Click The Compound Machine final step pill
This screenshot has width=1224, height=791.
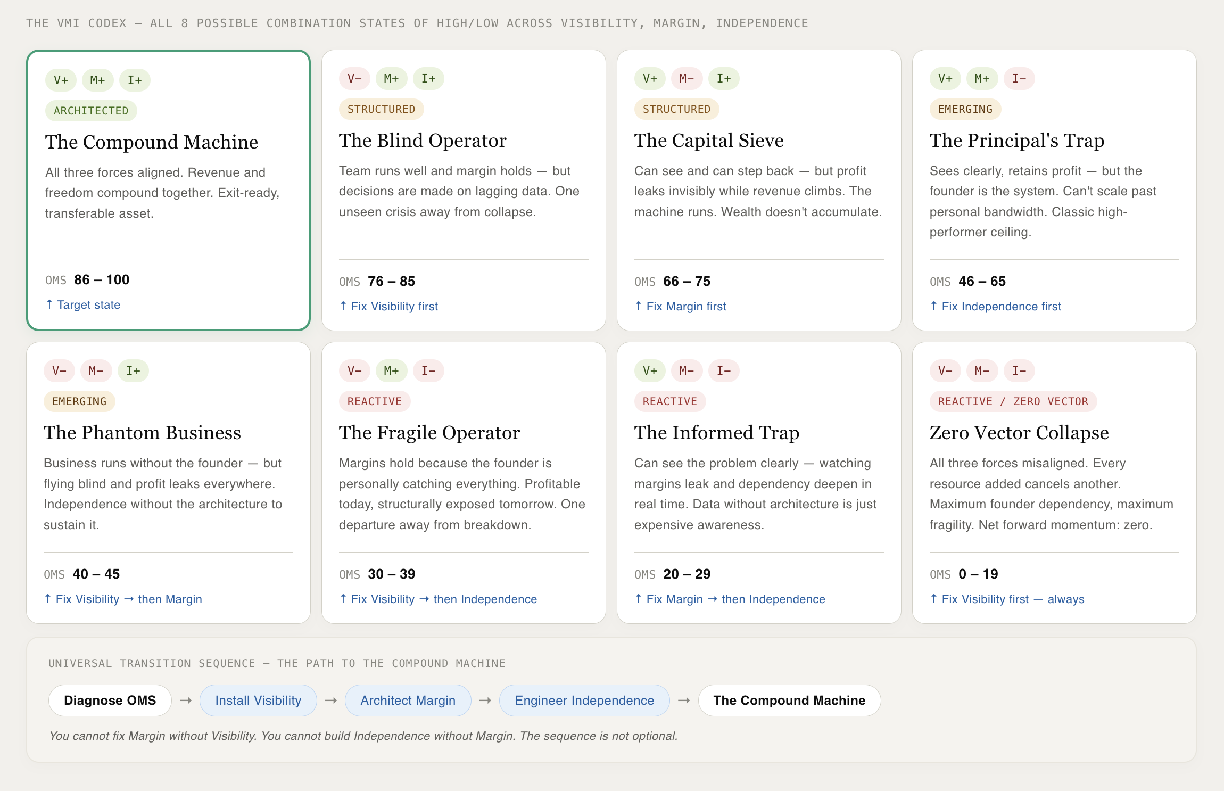789,701
